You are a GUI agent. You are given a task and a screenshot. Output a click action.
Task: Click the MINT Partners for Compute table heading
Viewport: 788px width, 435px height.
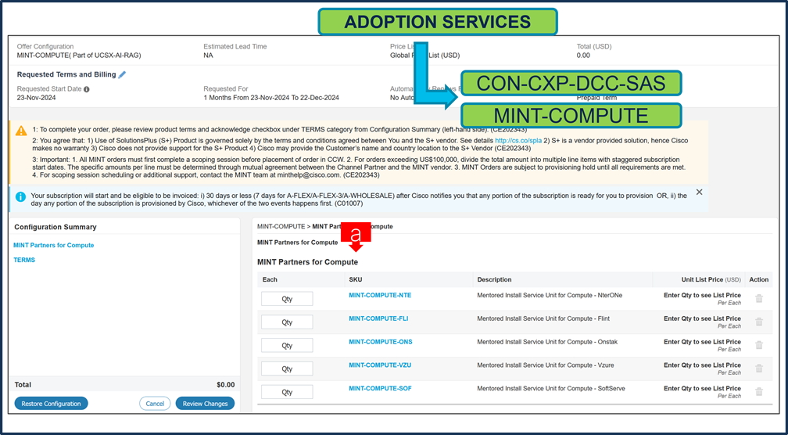[307, 262]
